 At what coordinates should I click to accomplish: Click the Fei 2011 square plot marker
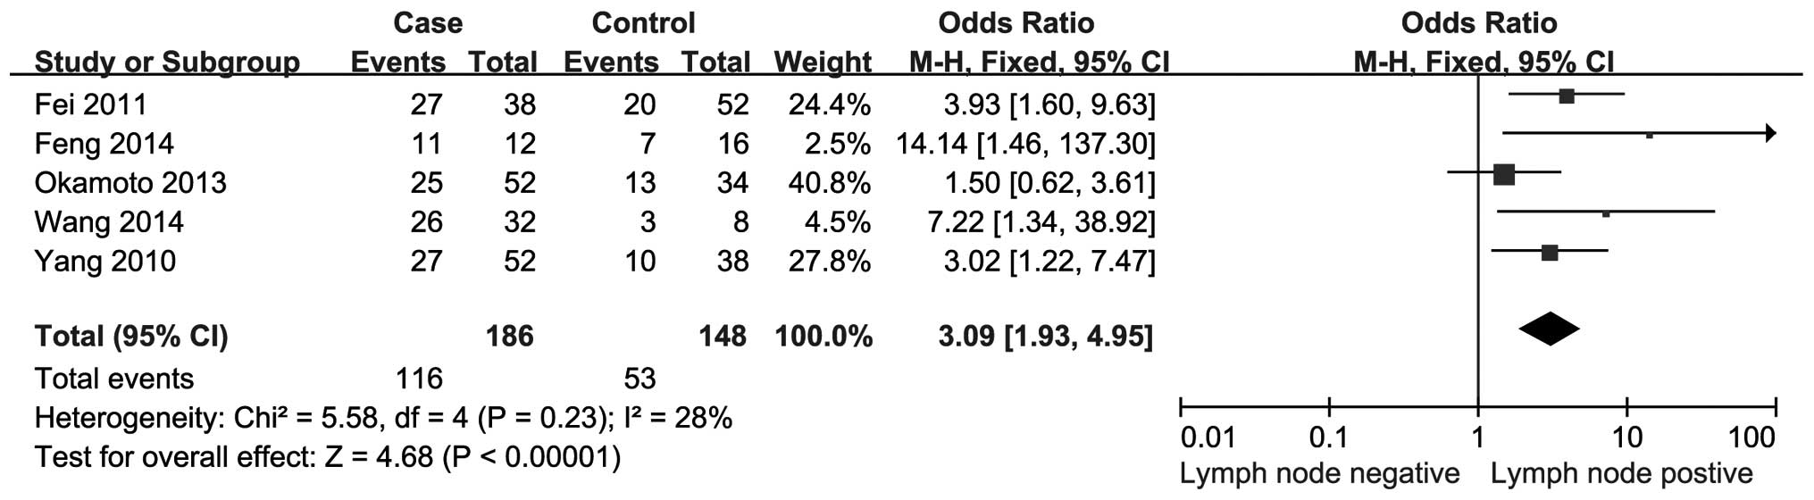1567,96
